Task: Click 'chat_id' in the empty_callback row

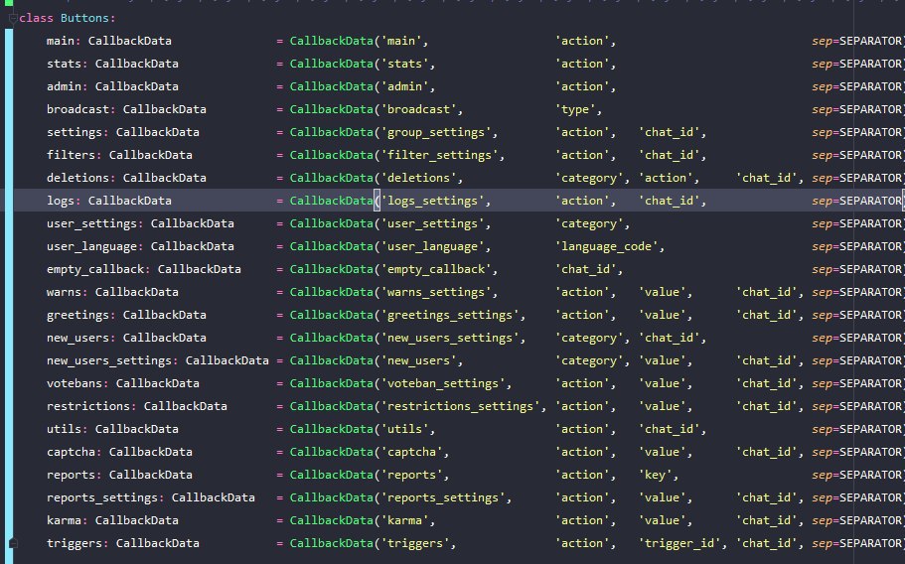Action: [586, 269]
